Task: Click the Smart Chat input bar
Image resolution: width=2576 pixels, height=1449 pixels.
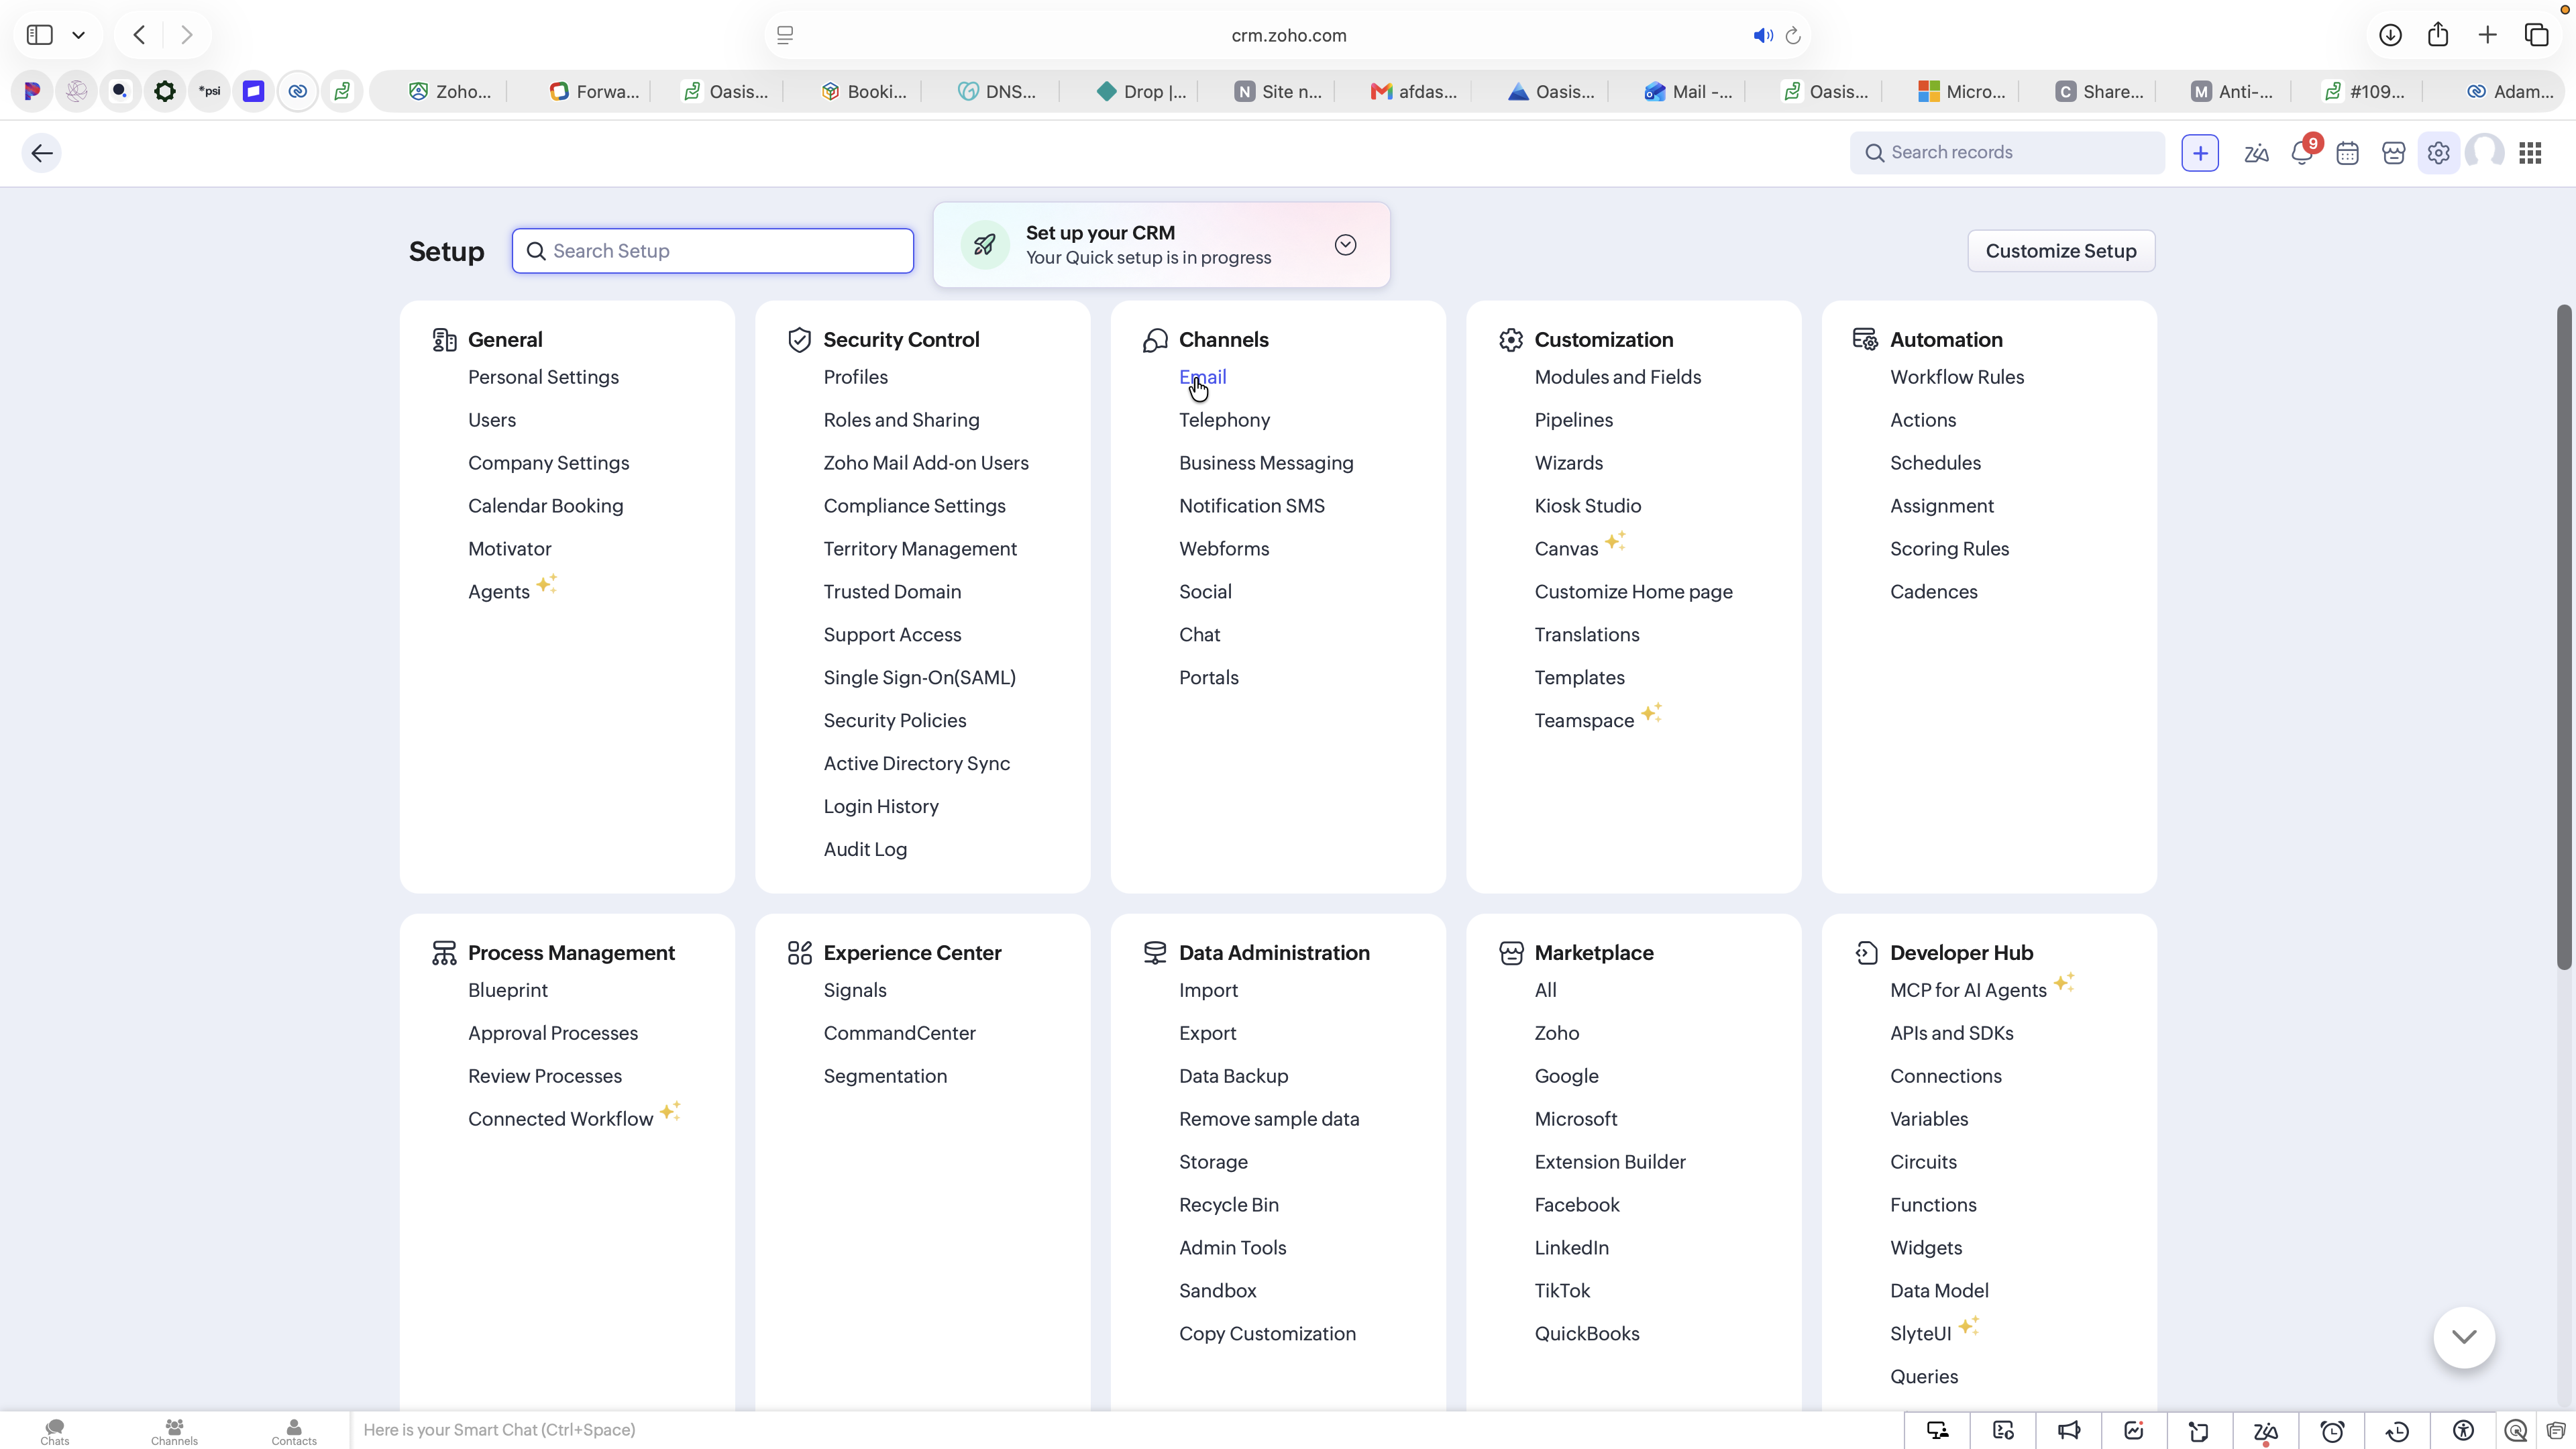Action: [1126, 1431]
